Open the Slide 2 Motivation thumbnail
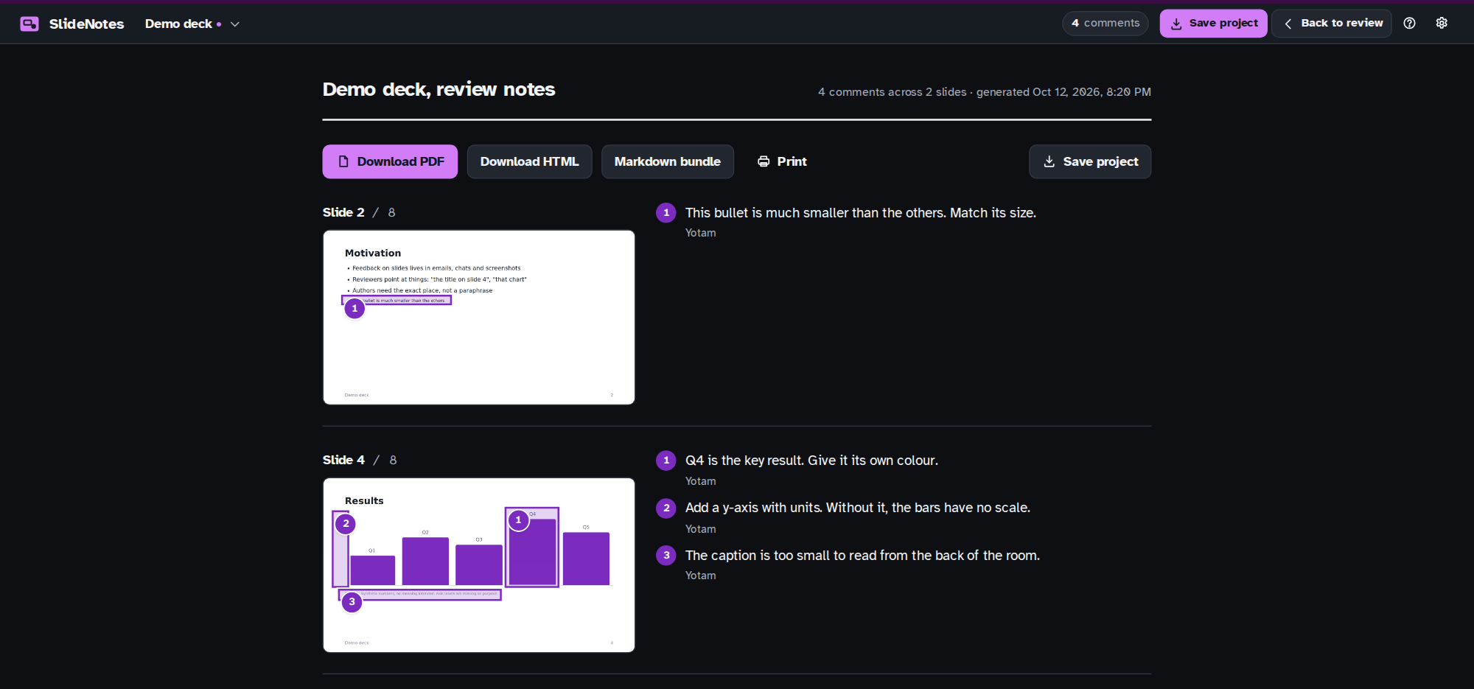This screenshot has height=689, width=1474. pyautogui.click(x=479, y=318)
